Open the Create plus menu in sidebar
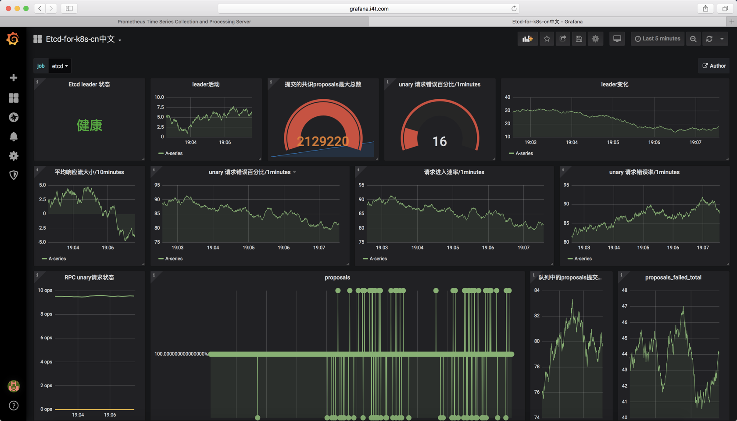The image size is (737, 421). pos(14,78)
